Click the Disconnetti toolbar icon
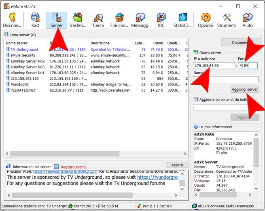The width and height of the screenshot is (265, 211). tap(12, 17)
